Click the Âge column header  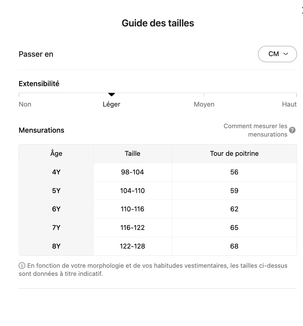coord(56,154)
